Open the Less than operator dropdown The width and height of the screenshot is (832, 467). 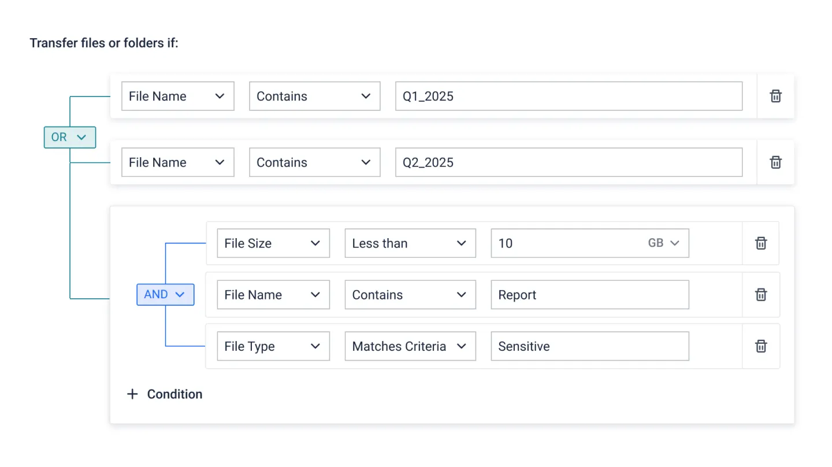click(x=410, y=243)
